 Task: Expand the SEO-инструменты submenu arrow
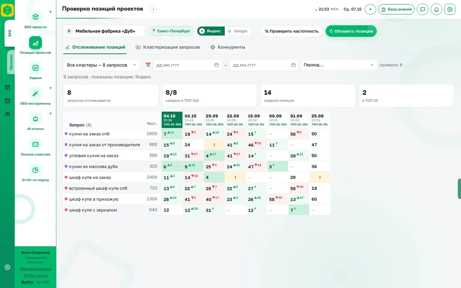(50, 88)
